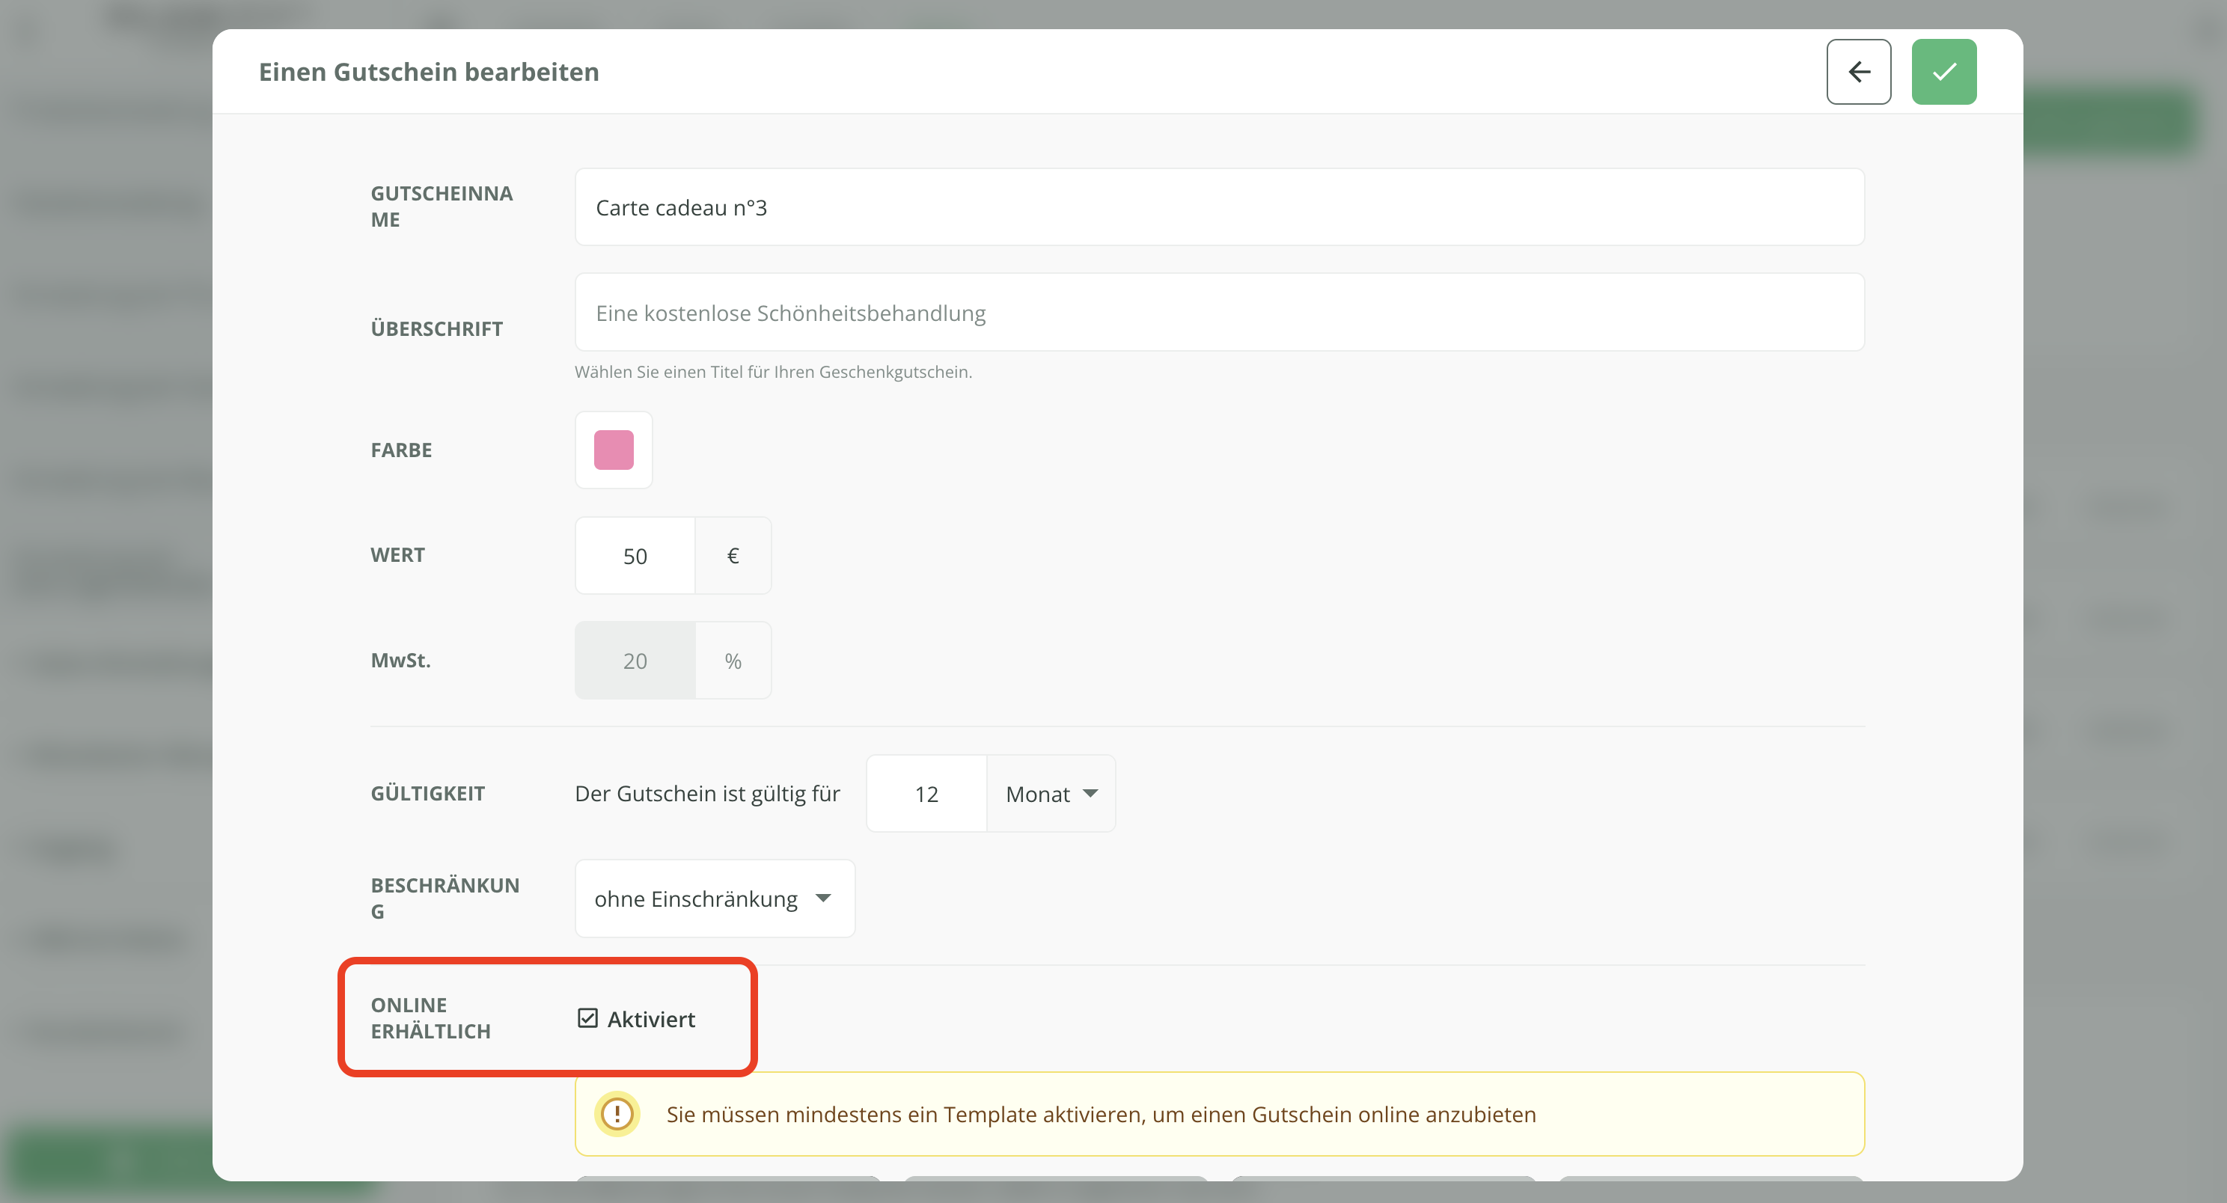2227x1203 pixels.
Task: Click the validity number field showing 12
Action: 926,793
